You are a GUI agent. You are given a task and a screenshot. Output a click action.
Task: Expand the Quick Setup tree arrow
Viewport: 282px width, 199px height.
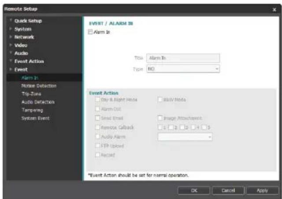click(x=11, y=20)
